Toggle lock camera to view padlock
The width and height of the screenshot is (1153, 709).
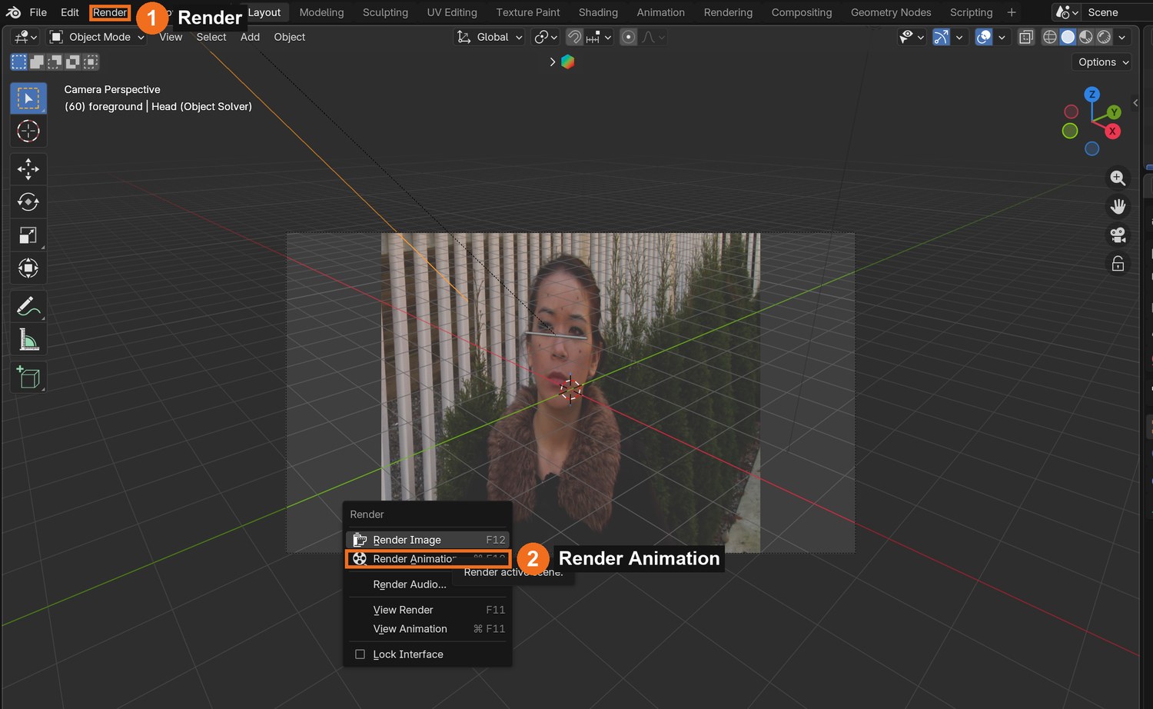(1118, 264)
